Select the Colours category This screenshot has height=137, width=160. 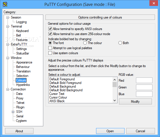[21, 80]
